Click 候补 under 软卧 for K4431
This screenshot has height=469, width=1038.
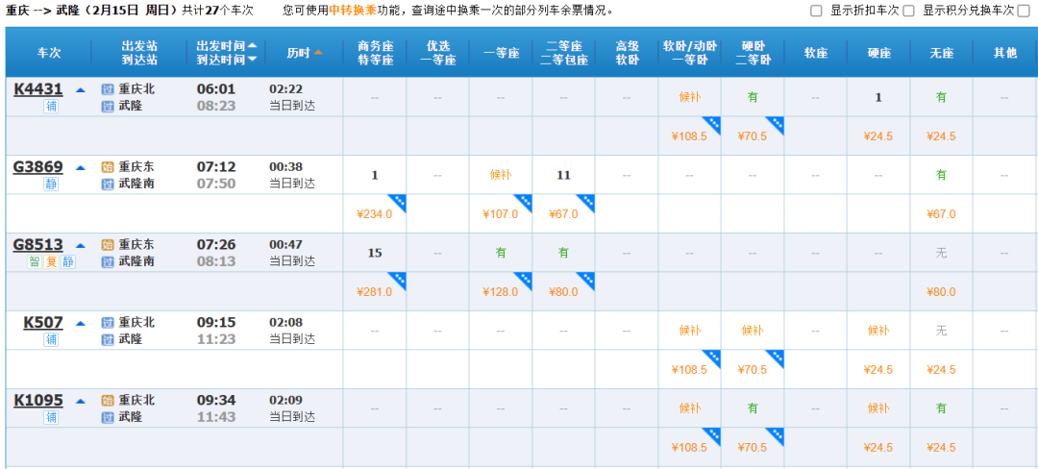click(x=690, y=97)
